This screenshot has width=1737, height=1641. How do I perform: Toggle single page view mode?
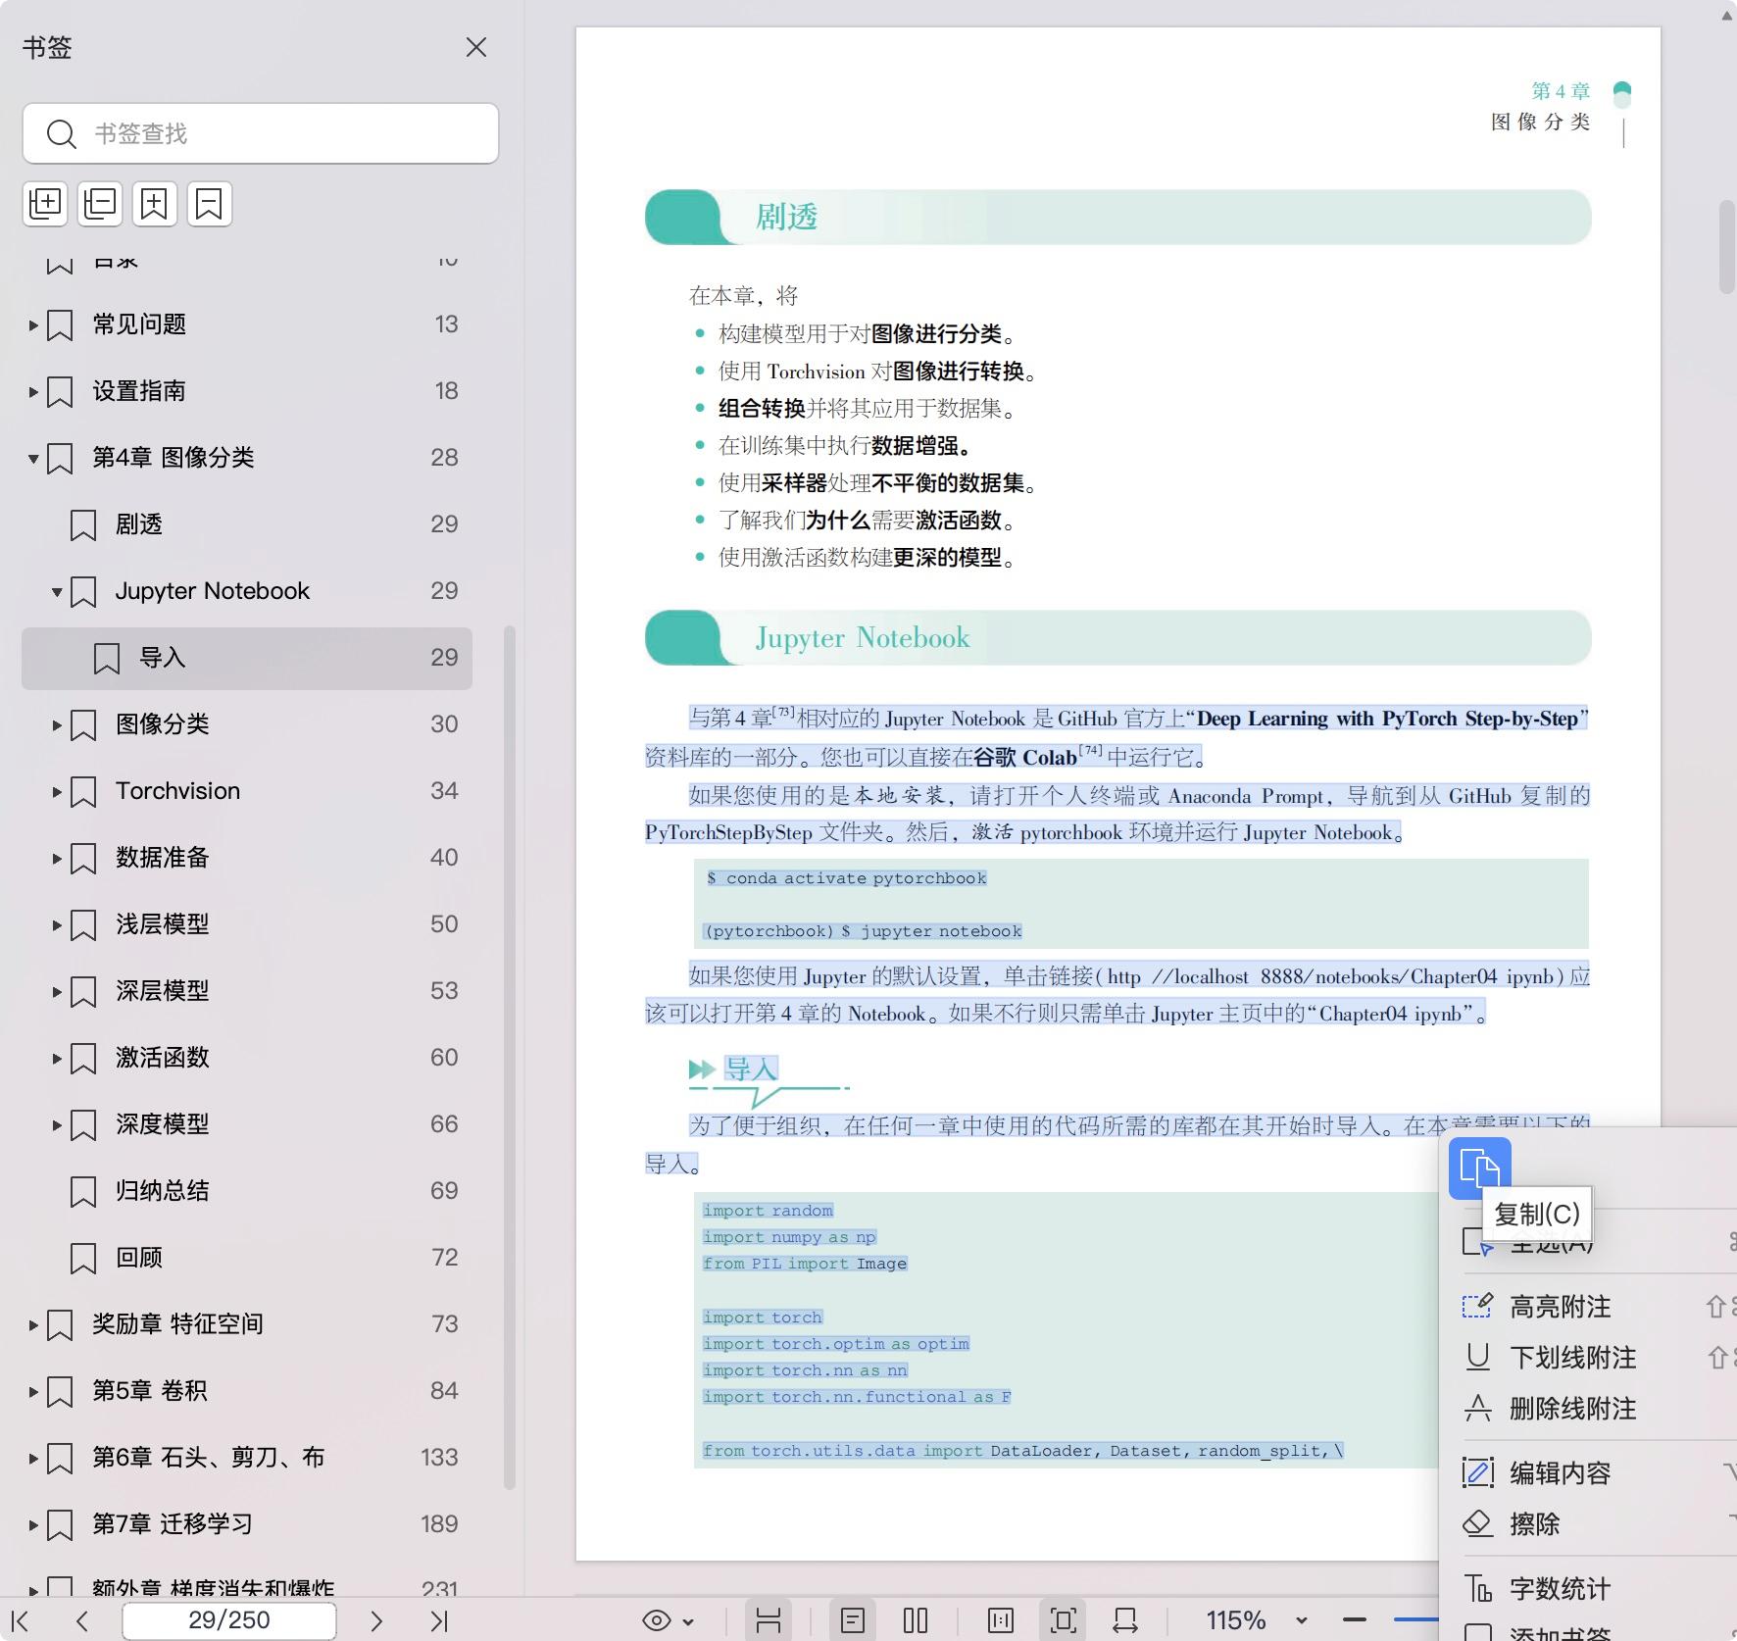[853, 1620]
